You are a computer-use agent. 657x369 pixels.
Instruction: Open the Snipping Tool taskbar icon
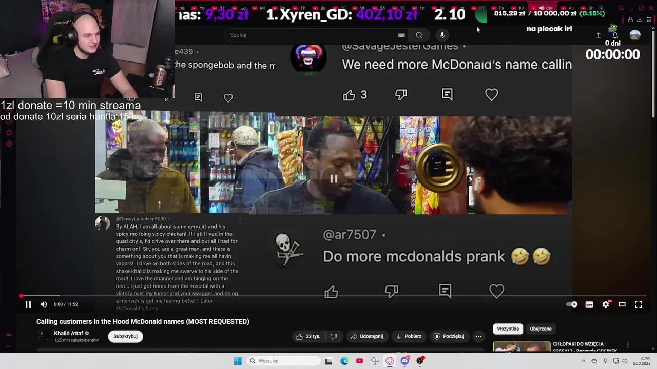coord(375,361)
